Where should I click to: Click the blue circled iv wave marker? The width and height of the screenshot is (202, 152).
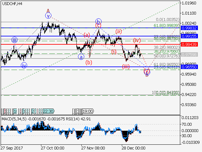tap(24, 65)
